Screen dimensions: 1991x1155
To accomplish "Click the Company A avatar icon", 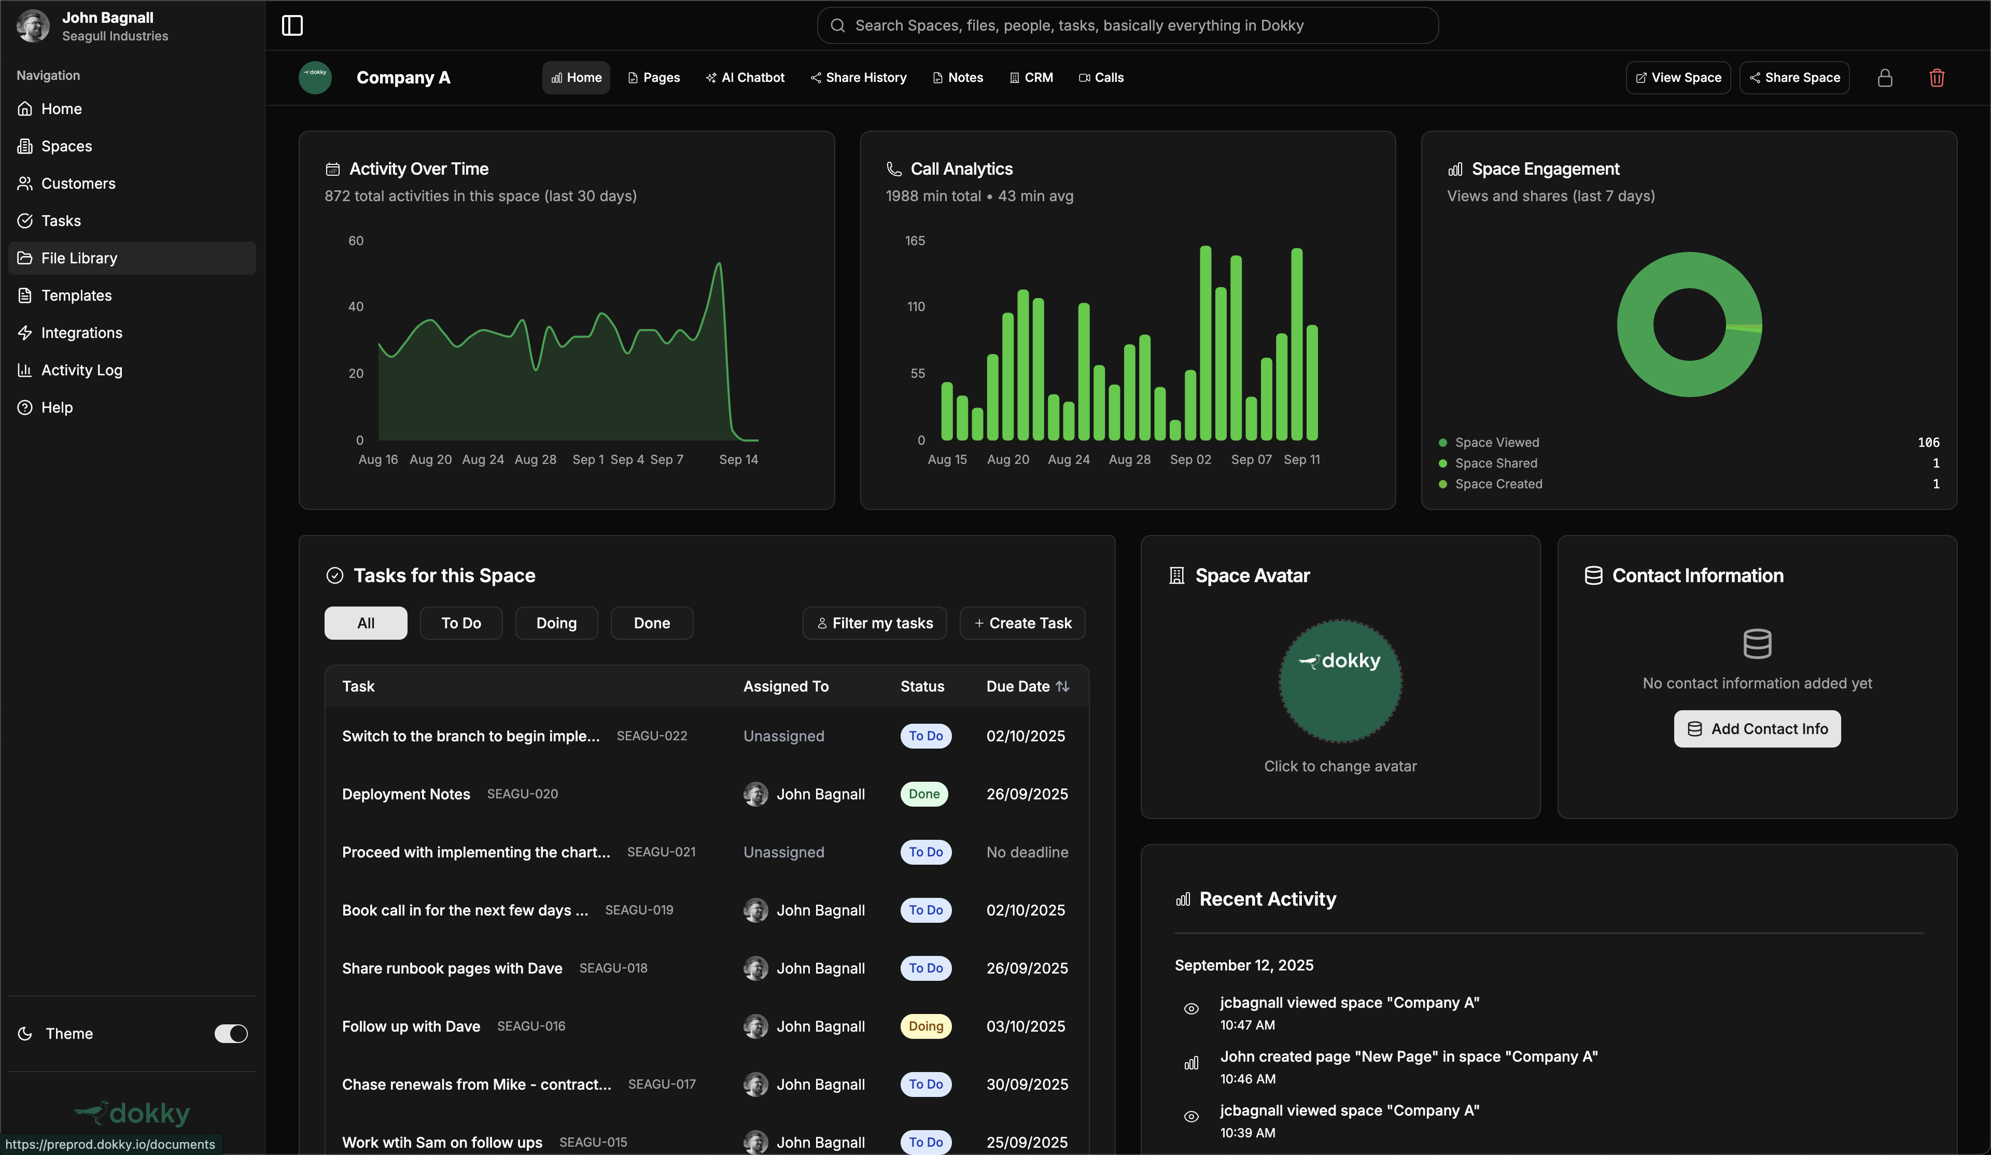I will pyautogui.click(x=314, y=77).
